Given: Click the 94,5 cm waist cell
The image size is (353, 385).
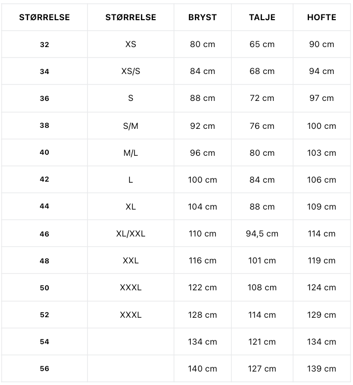Looking at the screenshot, I should click(262, 233).
